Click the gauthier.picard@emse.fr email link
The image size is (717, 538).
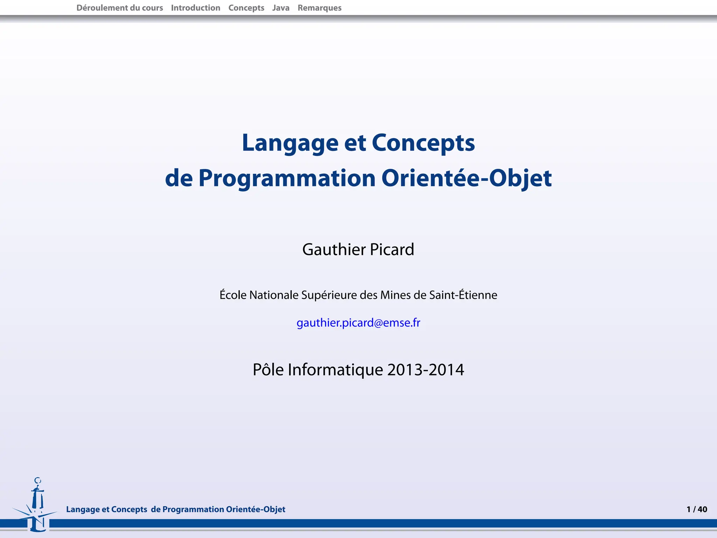pyautogui.click(x=358, y=323)
